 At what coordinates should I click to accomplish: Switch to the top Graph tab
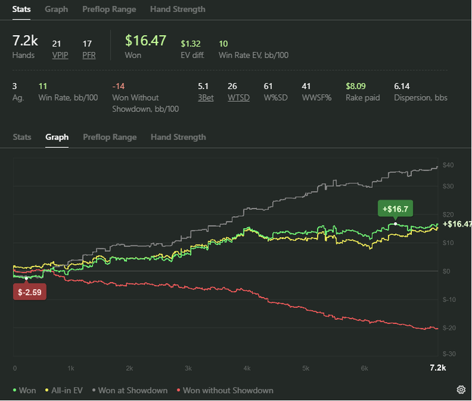[56, 9]
